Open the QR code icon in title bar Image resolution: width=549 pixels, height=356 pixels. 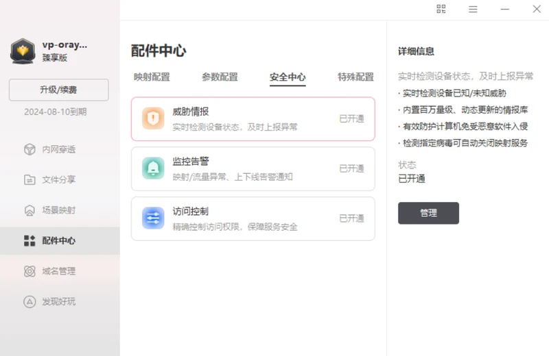coord(441,9)
